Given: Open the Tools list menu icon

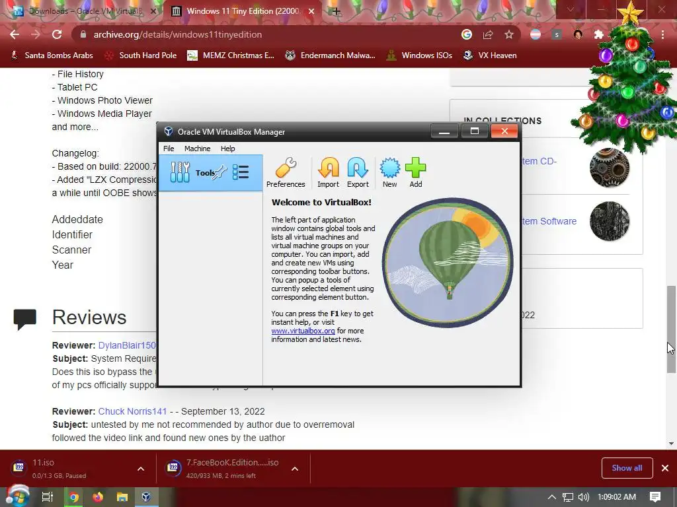Looking at the screenshot, I should coord(241,172).
